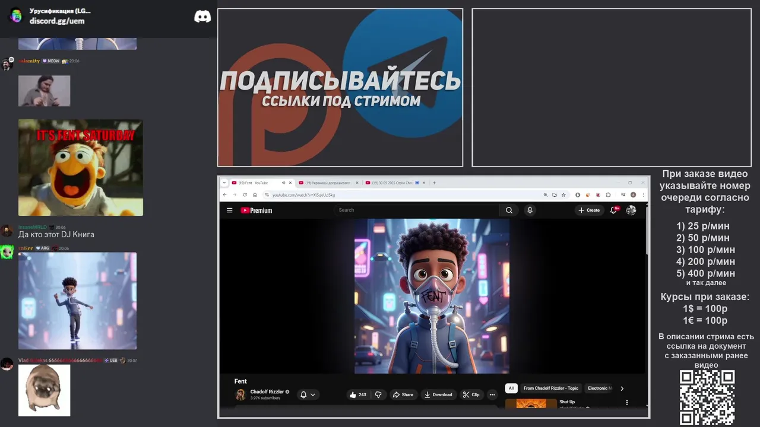Image resolution: width=760 pixels, height=427 pixels.
Task: Click the Share button under the video
Action: pos(403,394)
